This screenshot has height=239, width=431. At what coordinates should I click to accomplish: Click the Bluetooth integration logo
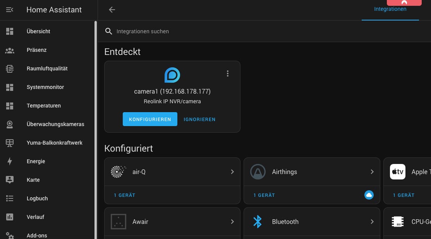258,222
